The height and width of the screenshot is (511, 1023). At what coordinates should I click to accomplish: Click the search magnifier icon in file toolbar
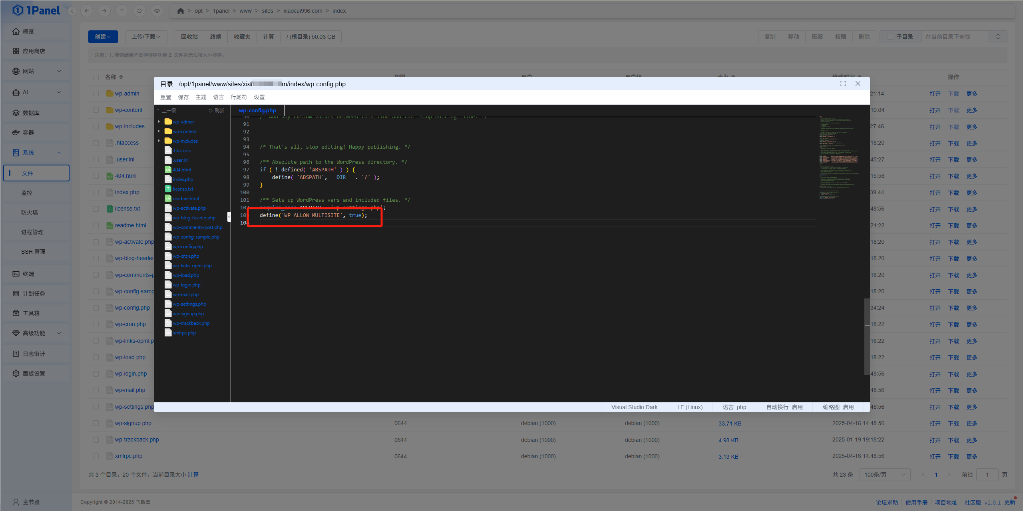point(998,37)
